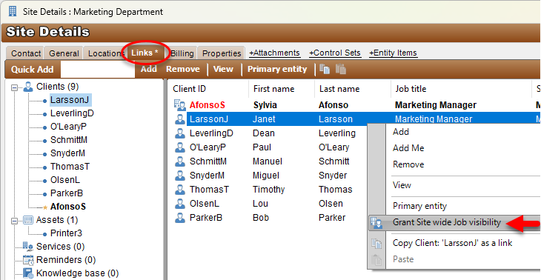Click the Primary entity toolbar button

tap(277, 69)
